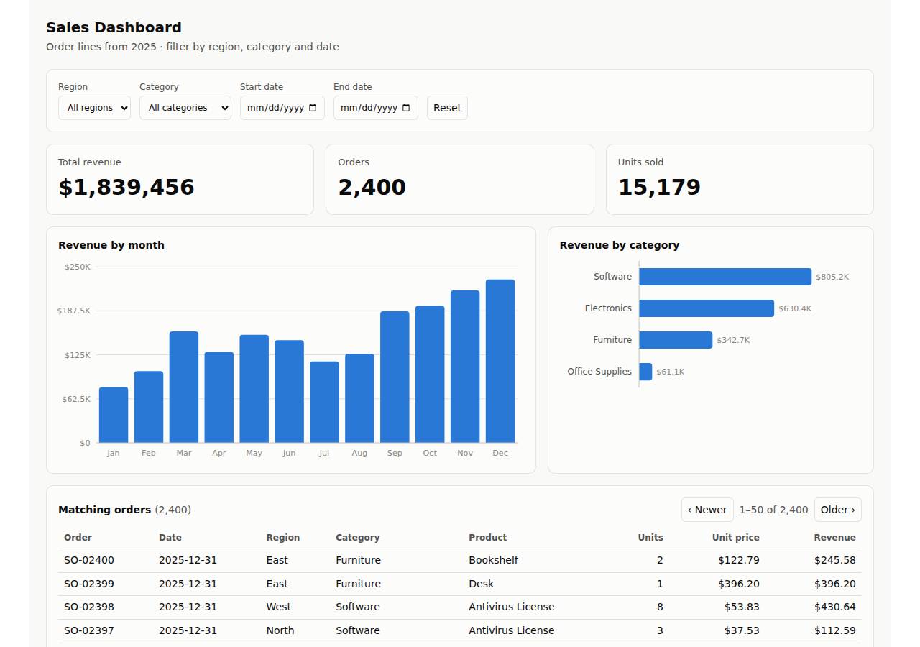Click the Software category bar

725,277
